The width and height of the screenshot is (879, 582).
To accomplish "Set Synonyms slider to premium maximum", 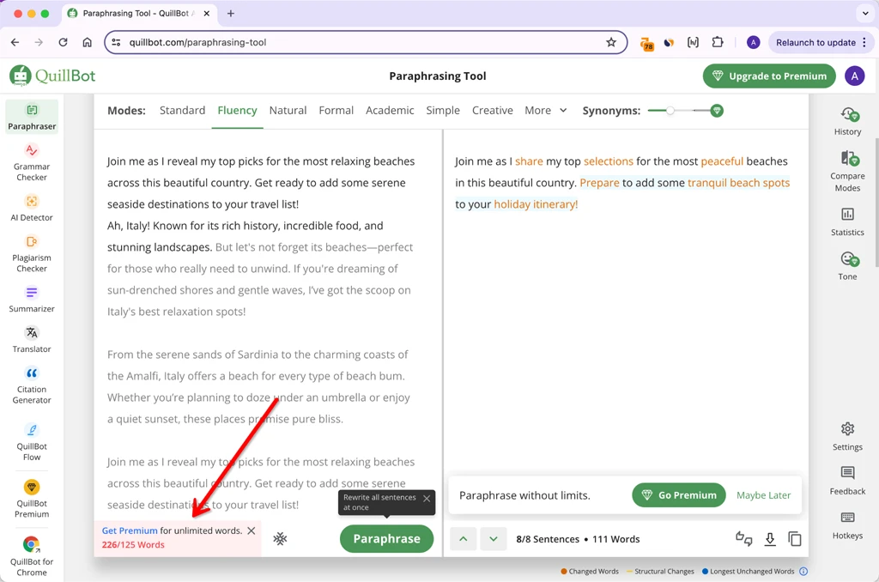I will pos(717,111).
